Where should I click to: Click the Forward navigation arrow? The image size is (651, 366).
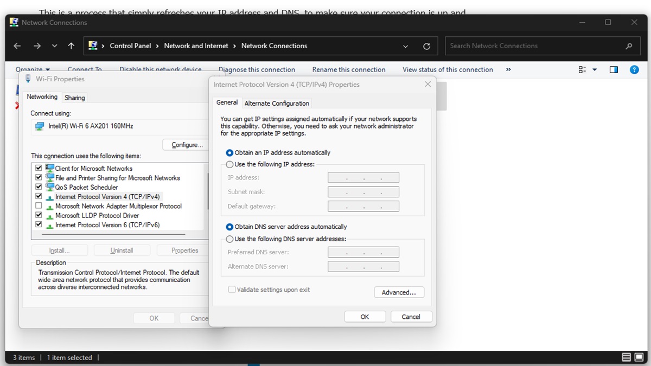[x=37, y=46]
